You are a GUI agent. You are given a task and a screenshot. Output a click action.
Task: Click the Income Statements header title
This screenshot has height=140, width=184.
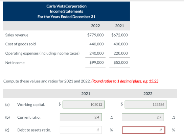point(66,12)
